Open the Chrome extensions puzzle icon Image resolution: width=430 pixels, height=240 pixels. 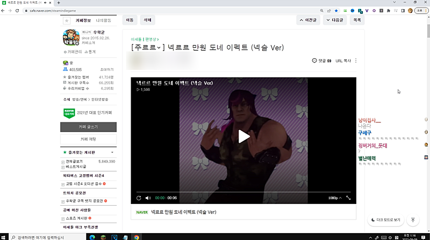(388, 11)
